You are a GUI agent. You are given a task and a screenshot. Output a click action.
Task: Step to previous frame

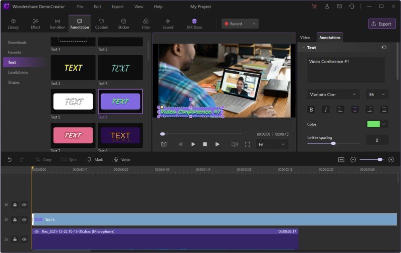[180, 144]
